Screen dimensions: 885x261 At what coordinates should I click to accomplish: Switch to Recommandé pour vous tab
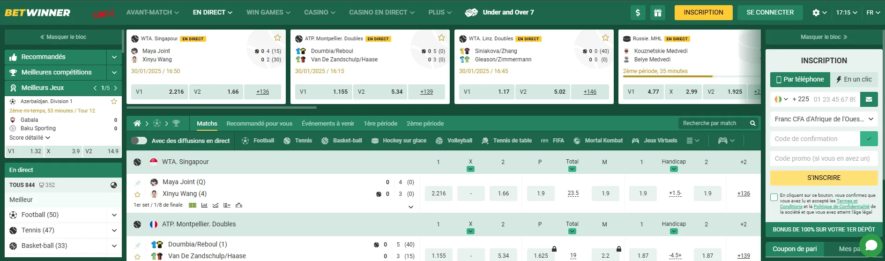pos(259,124)
